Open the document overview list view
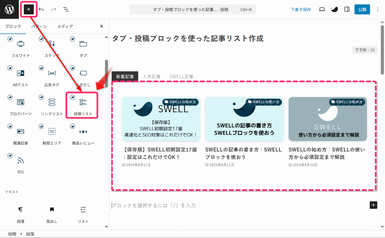This screenshot has height=238, width=385. click(66, 9)
